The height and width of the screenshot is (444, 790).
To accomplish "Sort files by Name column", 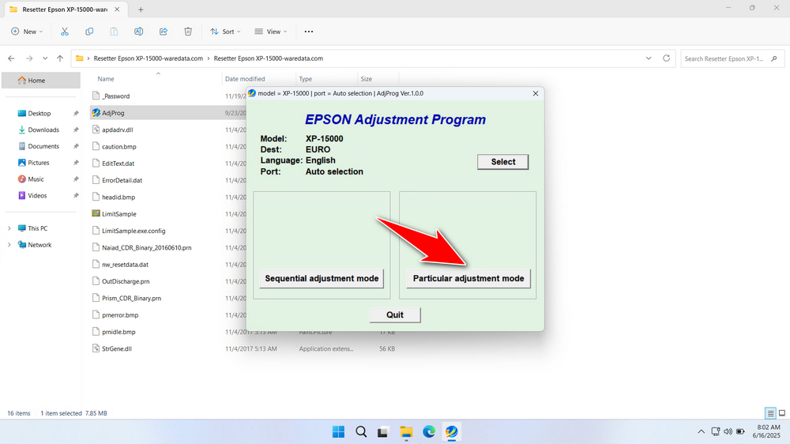I will (105, 79).
